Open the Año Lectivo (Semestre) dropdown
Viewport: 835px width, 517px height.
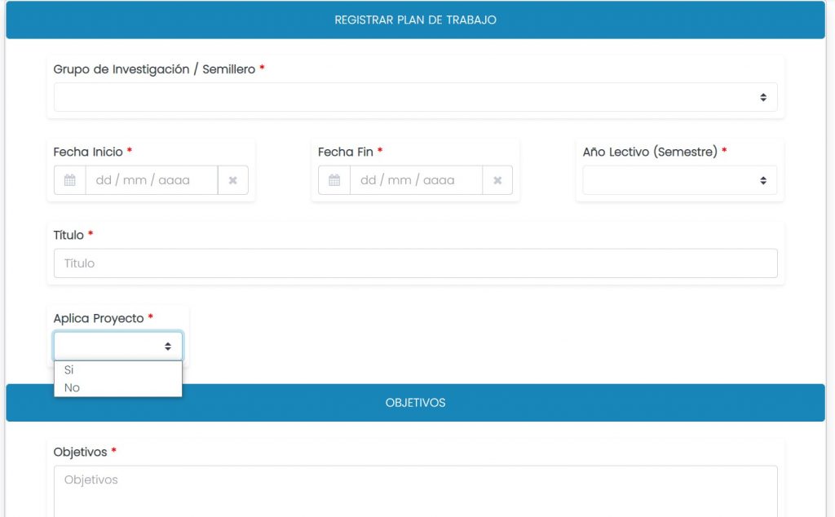[x=679, y=180]
